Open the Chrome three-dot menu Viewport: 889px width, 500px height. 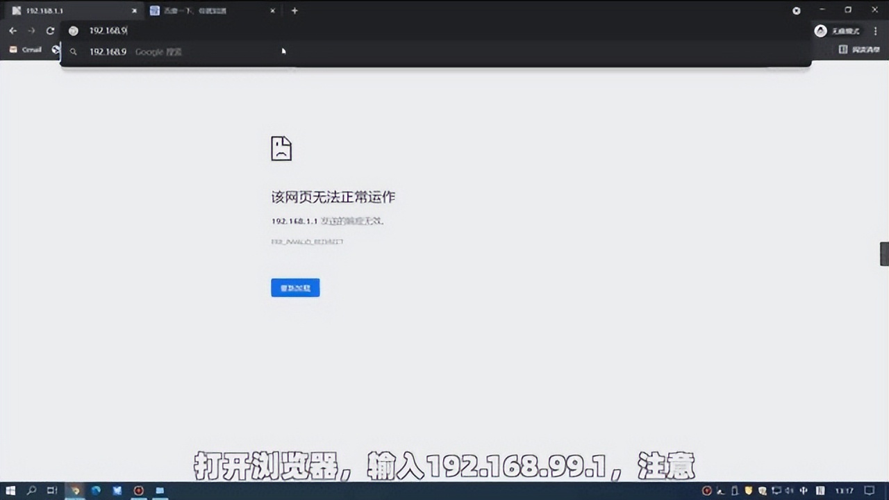pyautogui.click(x=874, y=31)
